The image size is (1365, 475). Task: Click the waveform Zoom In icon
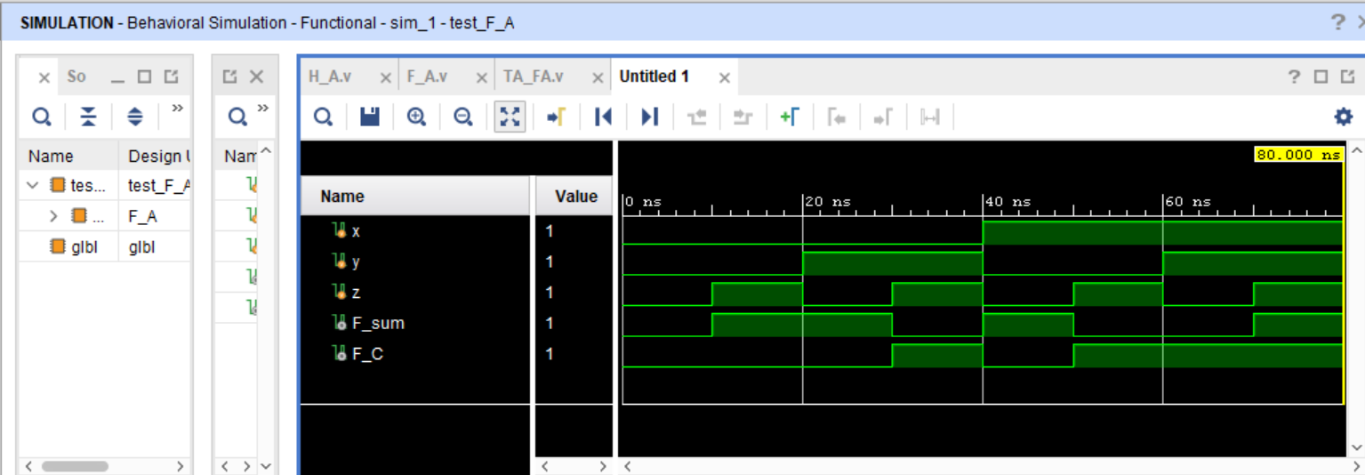coord(416,117)
